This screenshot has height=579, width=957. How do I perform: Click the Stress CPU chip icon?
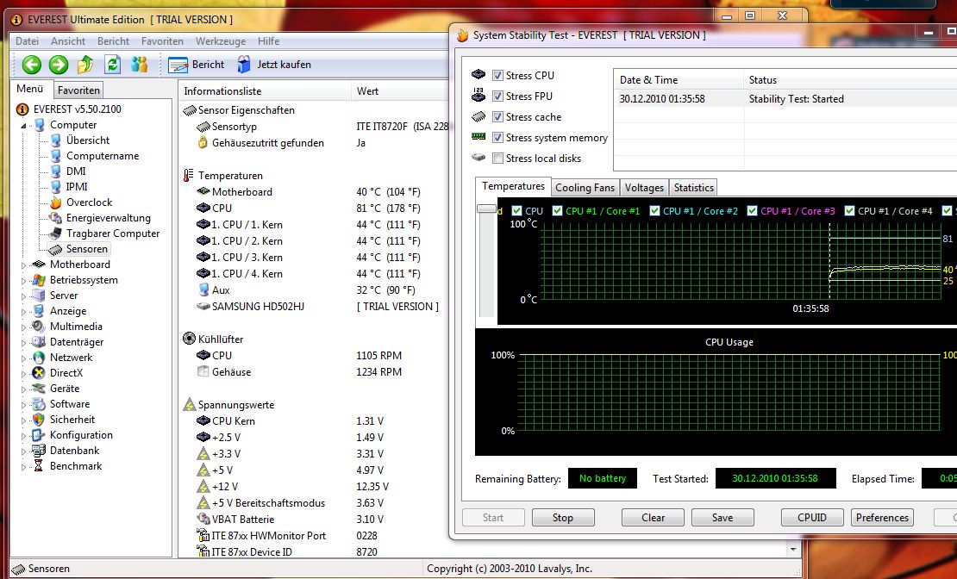click(478, 75)
